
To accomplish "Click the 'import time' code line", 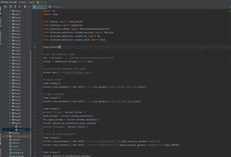I will pos(51,14).
